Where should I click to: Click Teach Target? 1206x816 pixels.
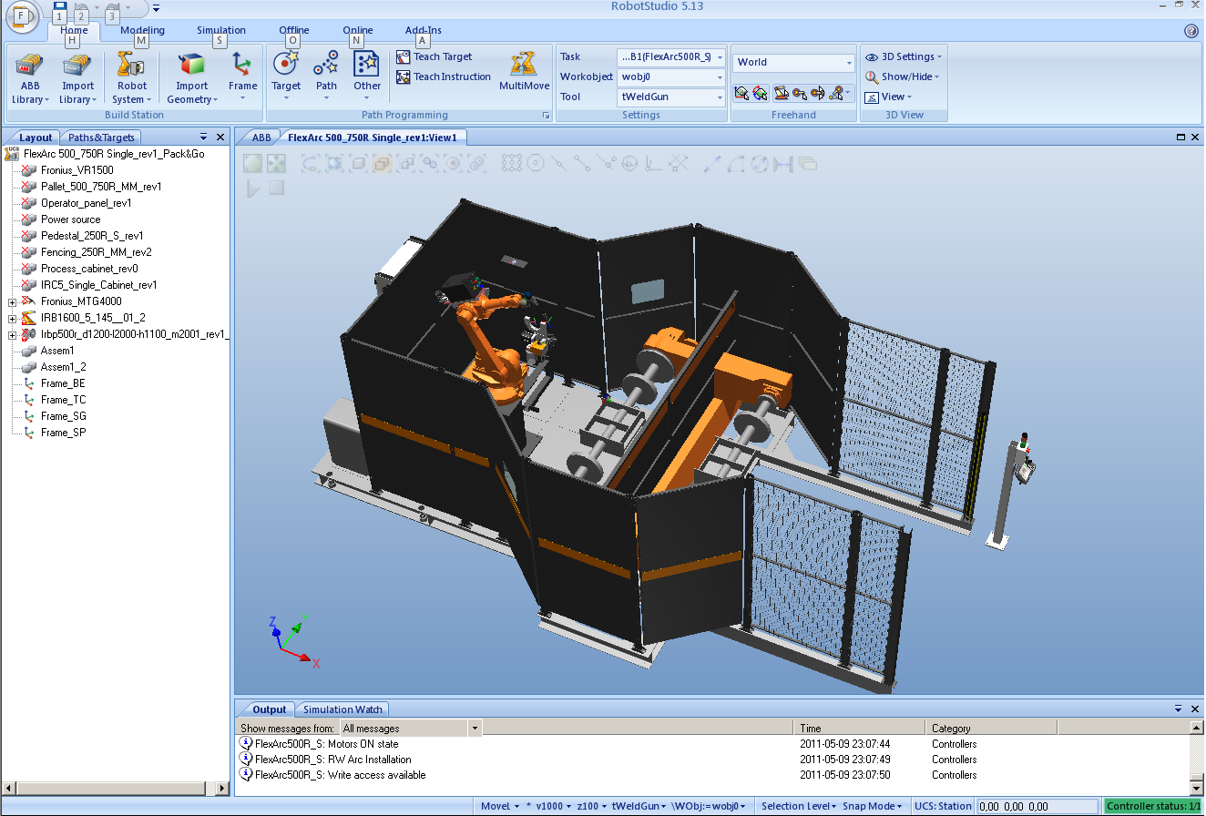tap(434, 56)
